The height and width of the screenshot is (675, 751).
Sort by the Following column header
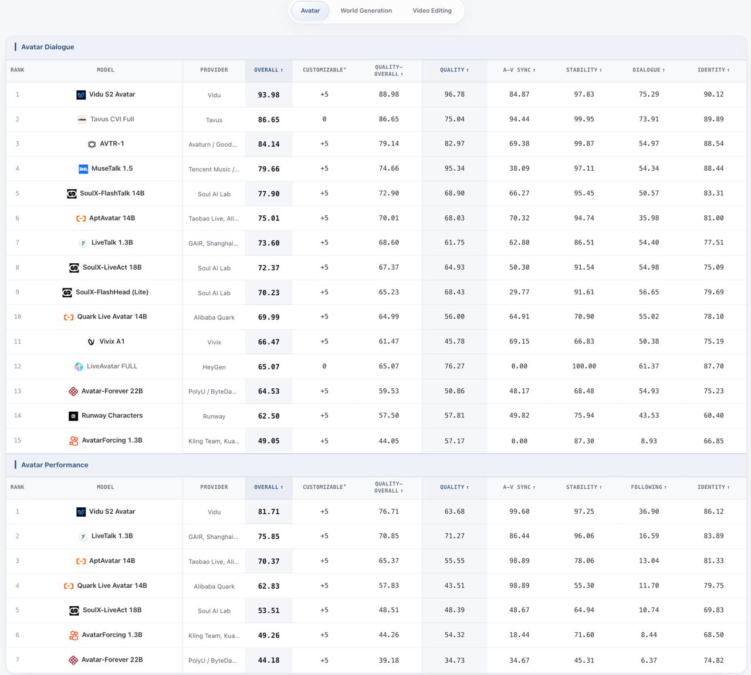coord(649,487)
